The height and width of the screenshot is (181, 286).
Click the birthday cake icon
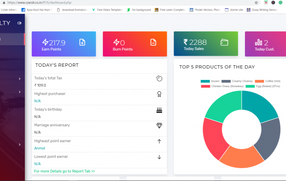[x=159, y=110]
